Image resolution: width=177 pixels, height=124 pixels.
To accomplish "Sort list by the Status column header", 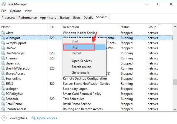I will tap(125, 27).
